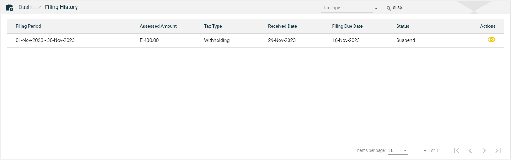Go to the next page

coord(484,151)
